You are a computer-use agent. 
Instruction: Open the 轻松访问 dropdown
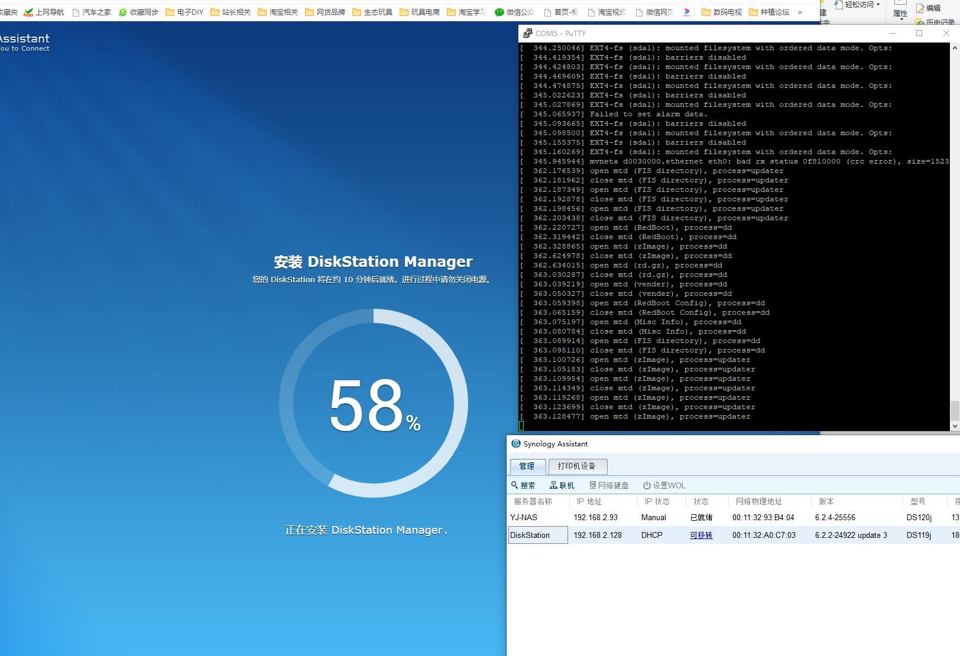click(857, 5)
